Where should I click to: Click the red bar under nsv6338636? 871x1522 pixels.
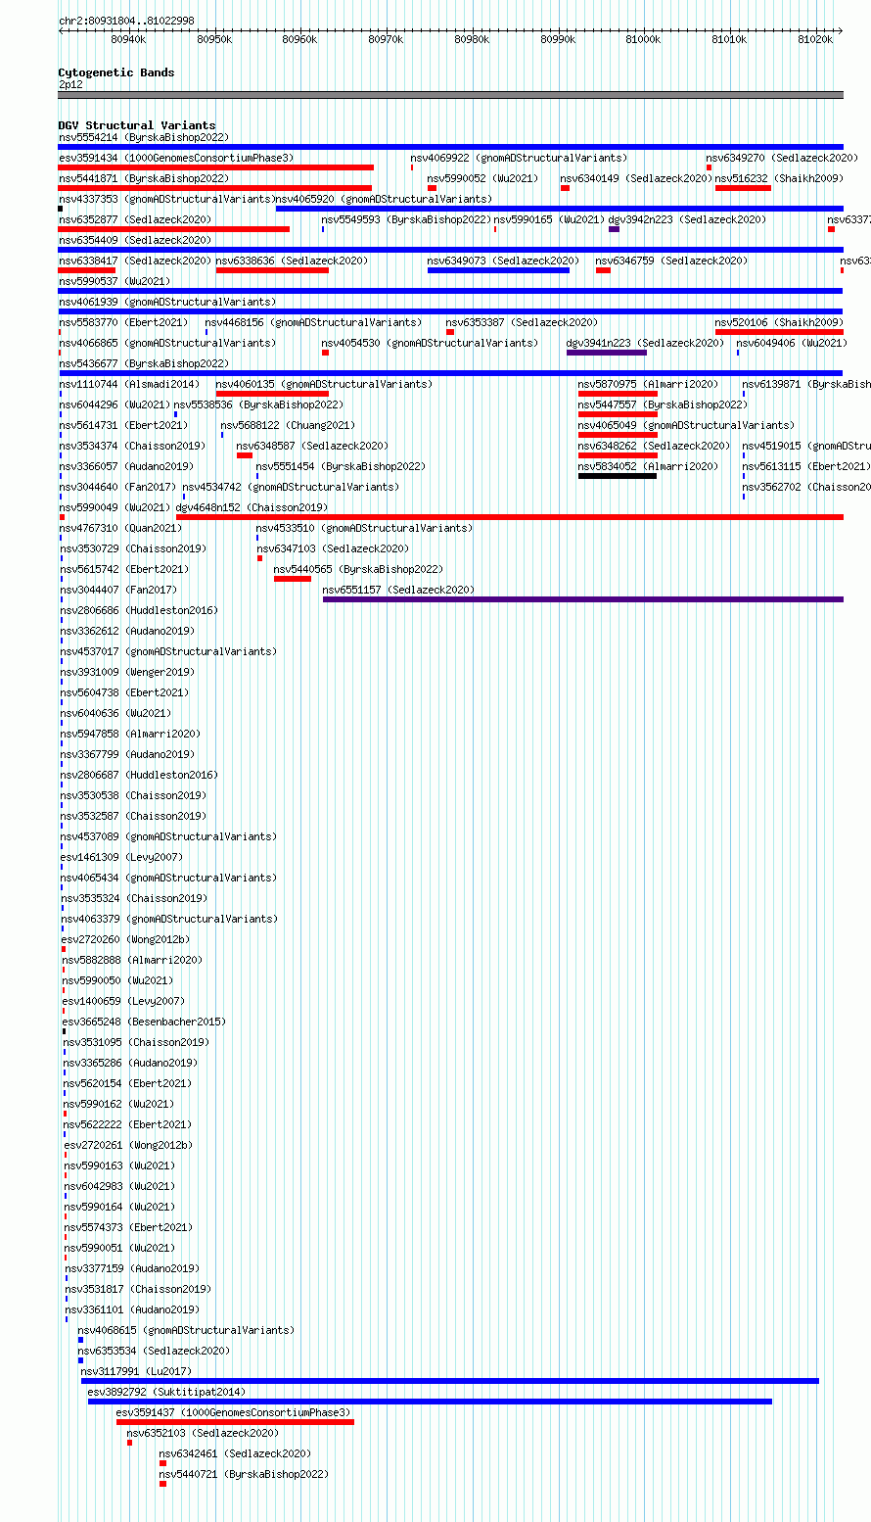click(272, 270)
